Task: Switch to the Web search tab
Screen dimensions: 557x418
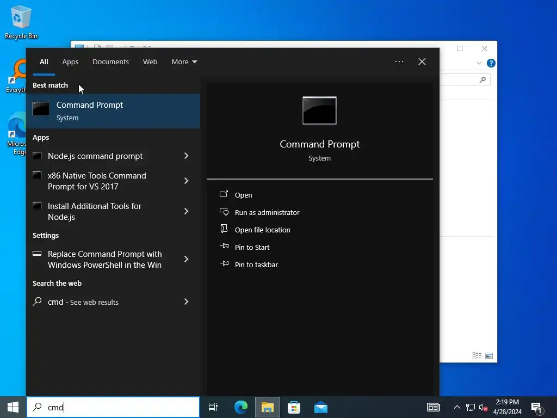Action: coord(150,62)
